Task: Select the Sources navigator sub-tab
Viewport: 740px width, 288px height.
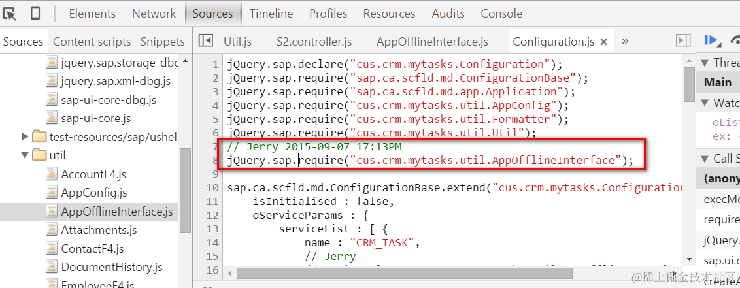Action: coord(23,42)
